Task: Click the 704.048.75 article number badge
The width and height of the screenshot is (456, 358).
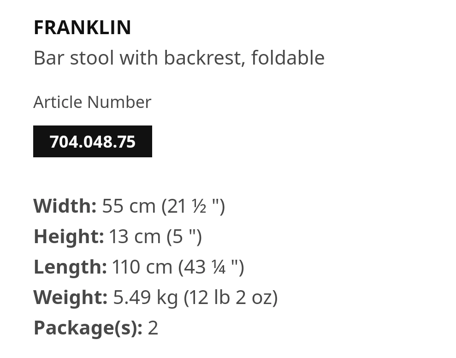Action: 93,142
